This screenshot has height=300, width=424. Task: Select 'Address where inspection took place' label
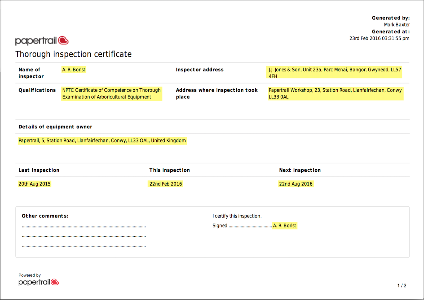click(x=217, y=93)
